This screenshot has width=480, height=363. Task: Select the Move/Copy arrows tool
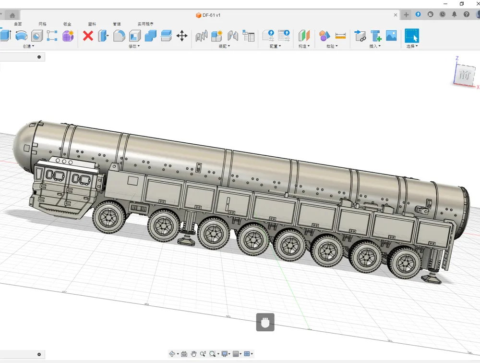tap(182, 36)
